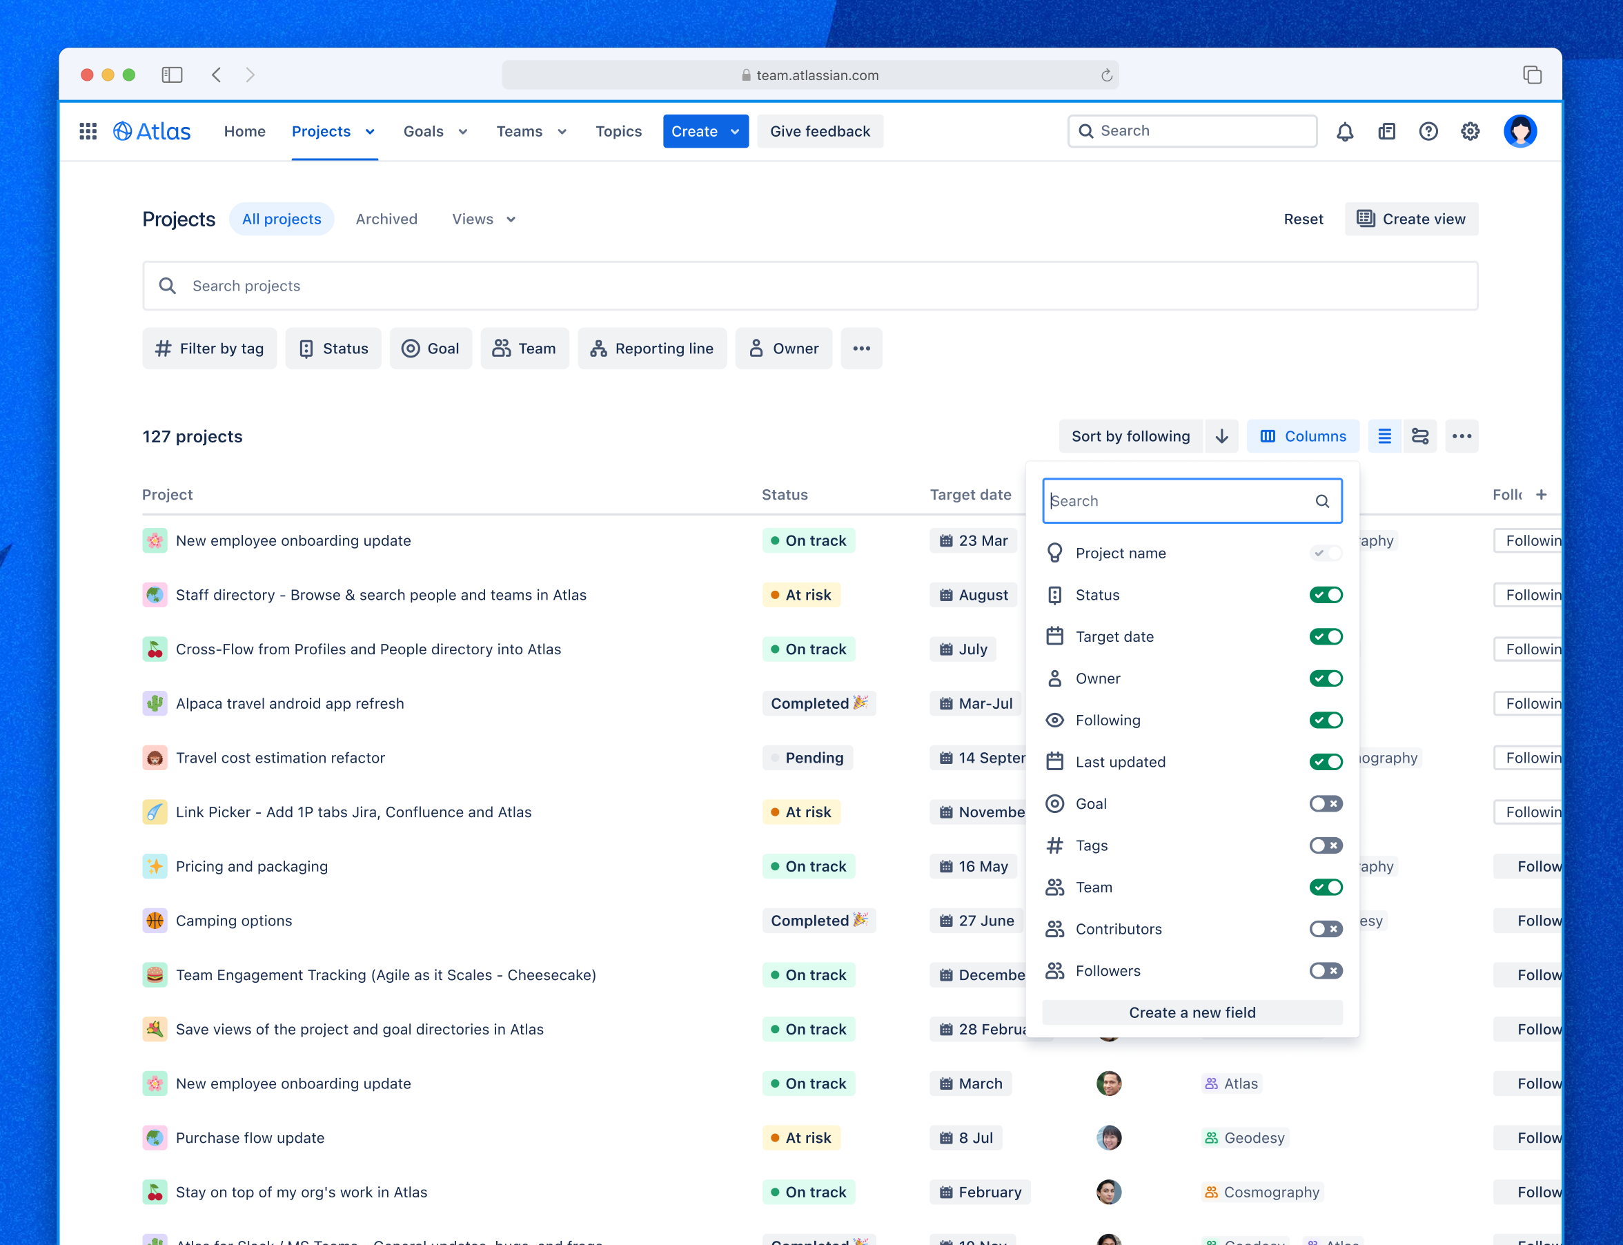Enable the Goal column toggle

tap(1325, 803)
